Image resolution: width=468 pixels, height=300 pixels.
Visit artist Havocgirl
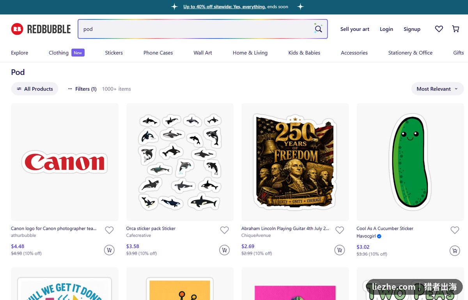click(366, 236)
